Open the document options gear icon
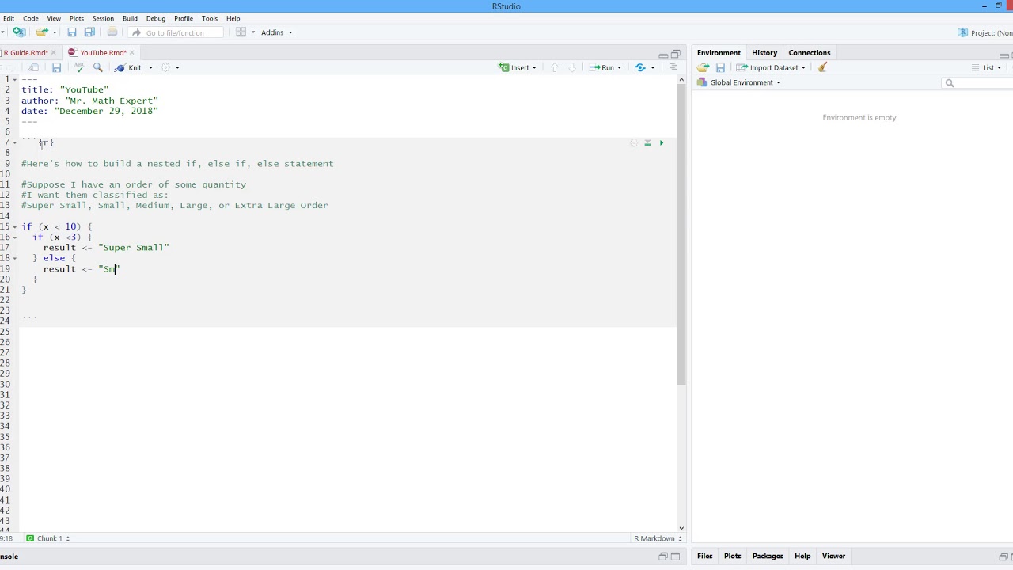The height and width of the screenshot is (570, 1013). [x=165, y=67]
